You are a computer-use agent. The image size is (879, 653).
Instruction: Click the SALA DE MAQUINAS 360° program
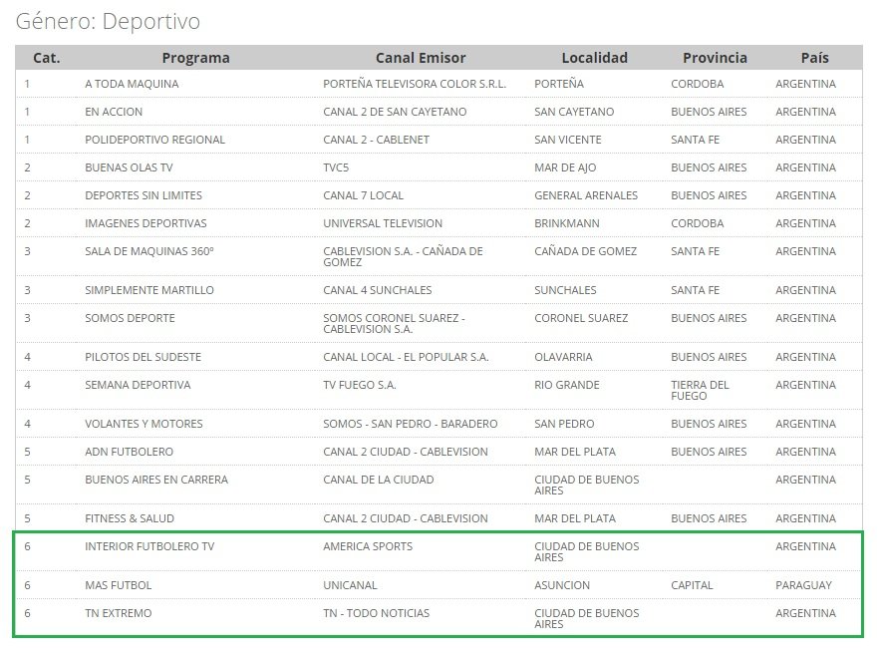coord(149,251)
